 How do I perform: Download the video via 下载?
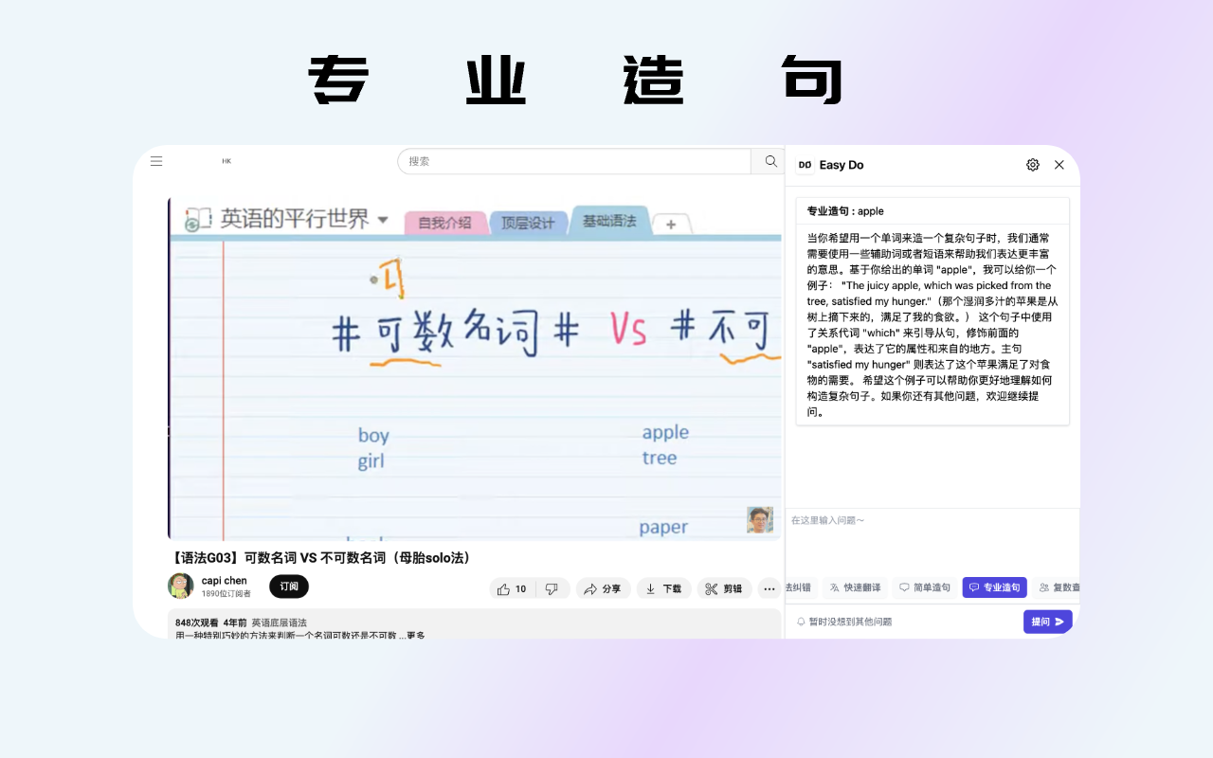663,589
